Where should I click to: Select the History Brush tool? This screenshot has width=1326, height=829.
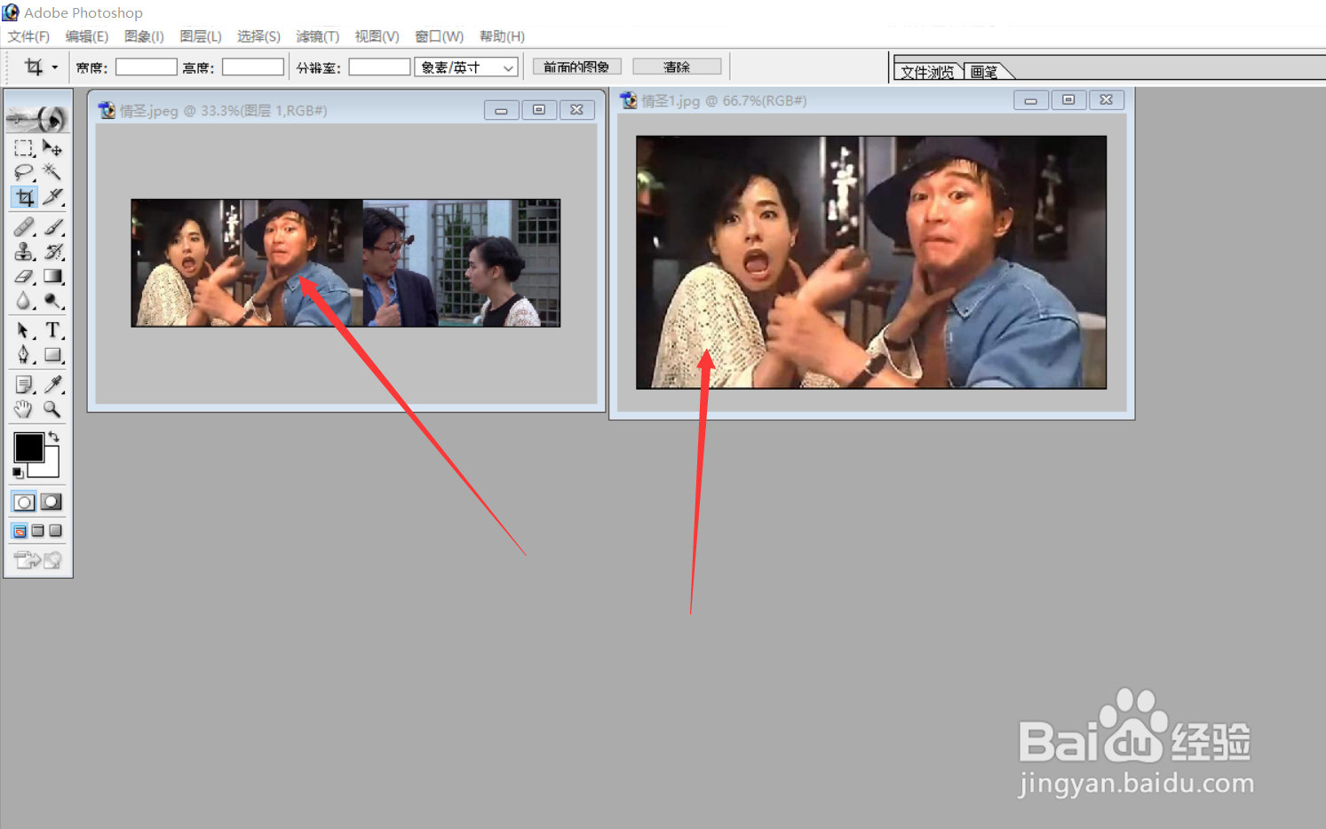[x=52, y=252]
